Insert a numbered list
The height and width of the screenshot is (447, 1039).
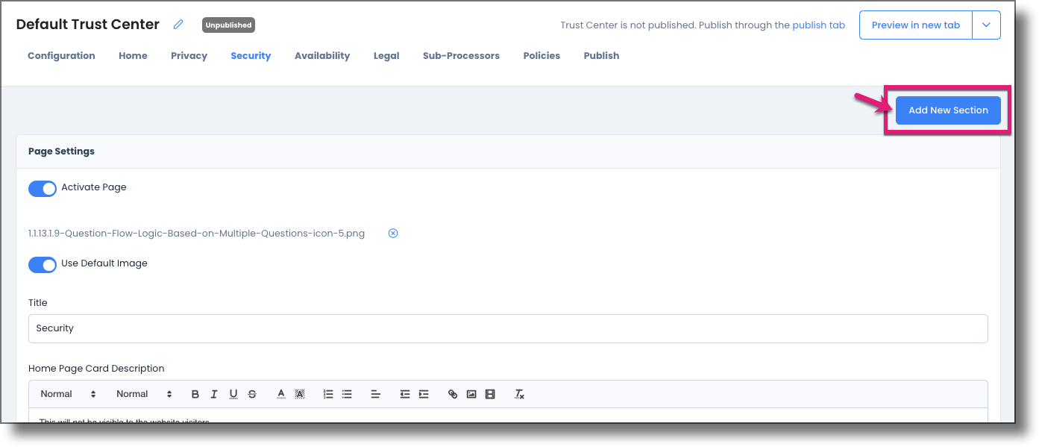pyautogui.click(x=328, y=394)
